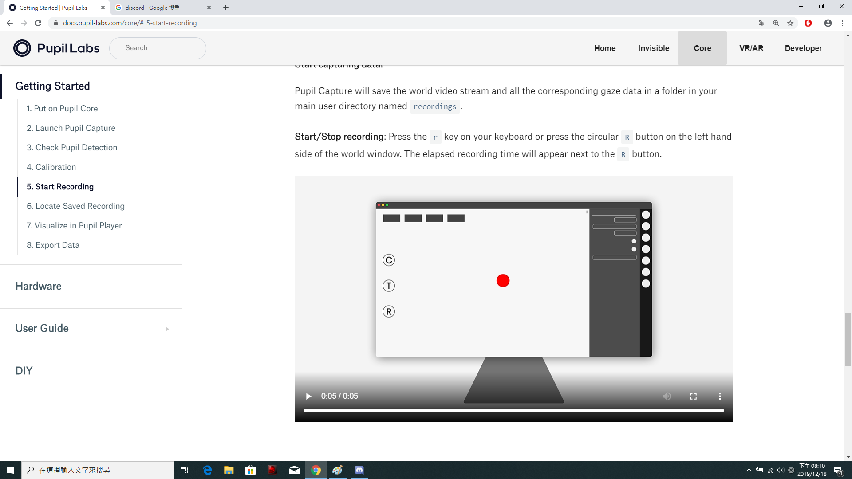Open the Chrome three-dot menu

click(842, 23)
